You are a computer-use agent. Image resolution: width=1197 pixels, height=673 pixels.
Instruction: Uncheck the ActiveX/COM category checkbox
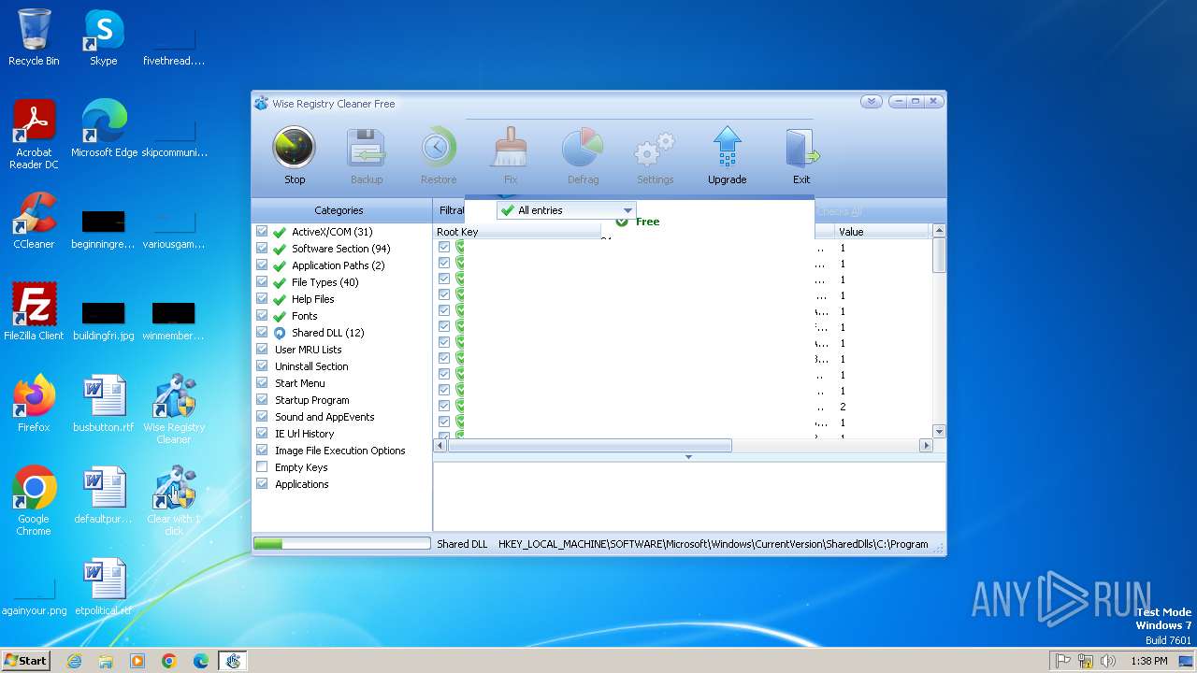262,232
